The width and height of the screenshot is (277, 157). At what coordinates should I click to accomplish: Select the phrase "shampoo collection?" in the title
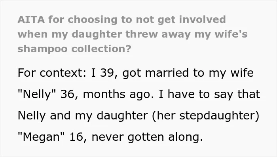[x=74, y=49]
